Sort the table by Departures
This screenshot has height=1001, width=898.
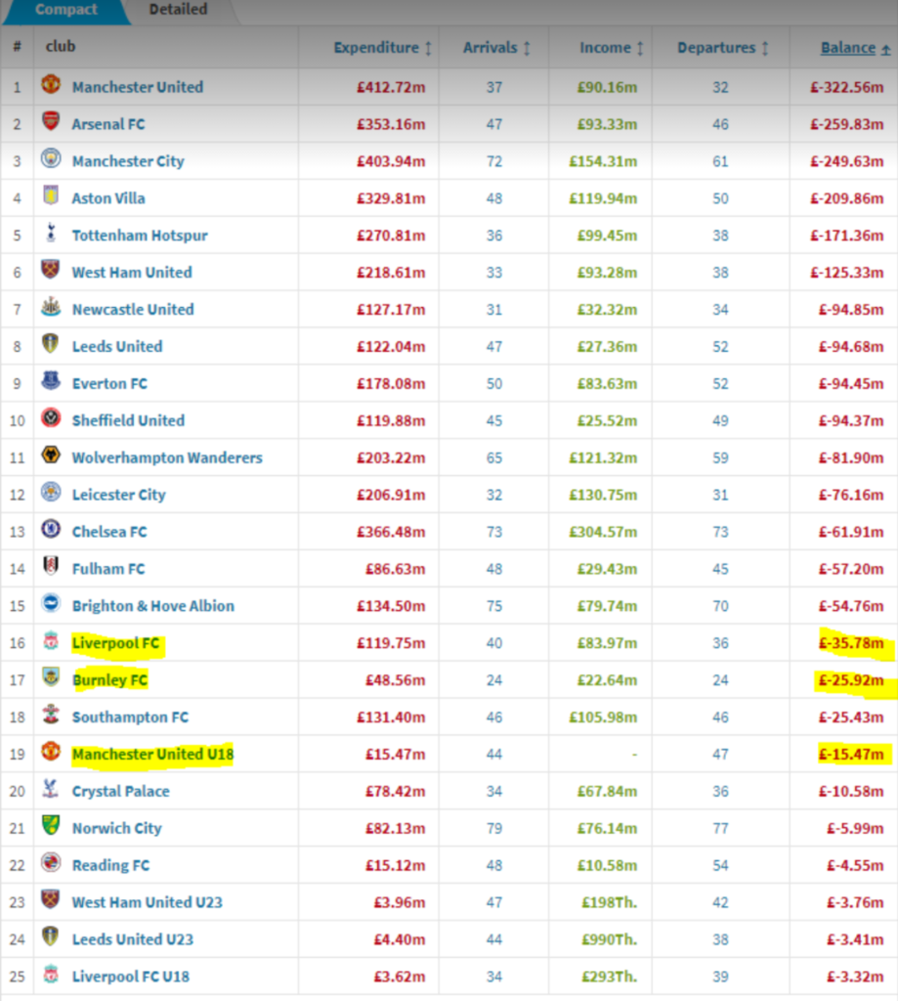(722, 47)
